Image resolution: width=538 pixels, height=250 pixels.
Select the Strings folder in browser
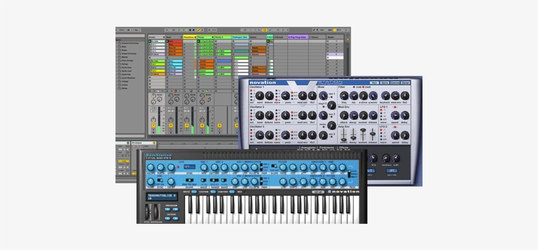click(124, 64)
